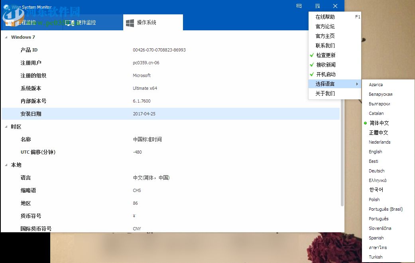The width and height of the screenshot is (415, 263).
Task: Click the Windows logo on the 操作系统 tab
Action: [129, 22]
